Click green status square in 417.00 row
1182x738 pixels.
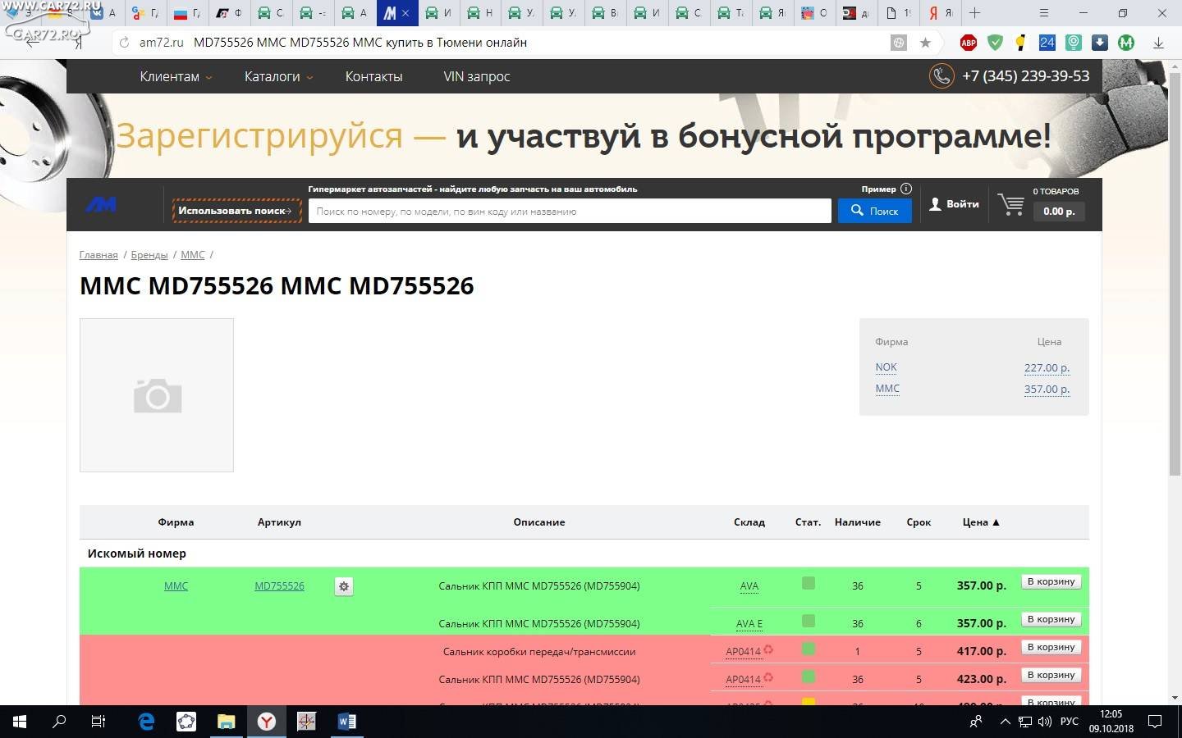coord(809,649)
